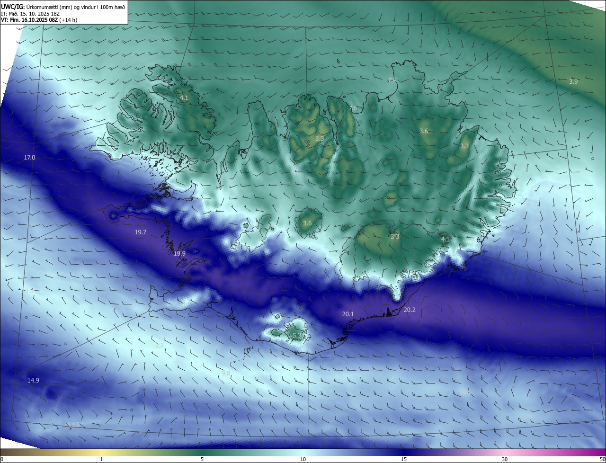Click the 17.0 value label

pos(29,157)
